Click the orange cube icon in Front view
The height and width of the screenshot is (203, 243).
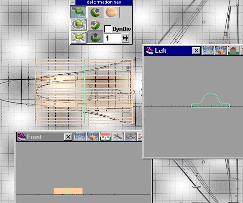(x=93, y=137)
